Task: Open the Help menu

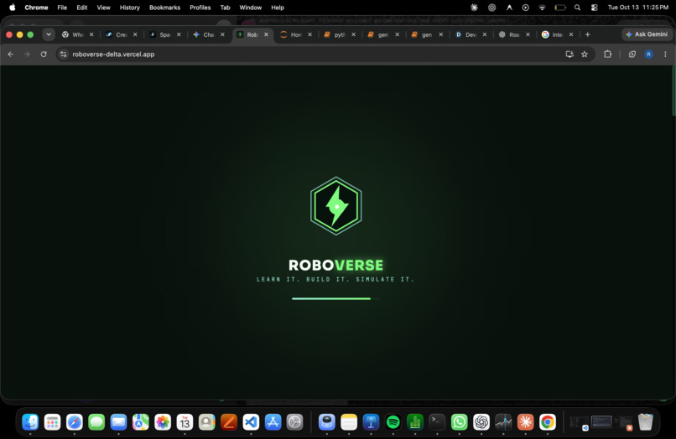Action: 278,8
